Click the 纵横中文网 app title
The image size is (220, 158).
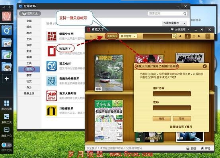click(x=66, y=34)
